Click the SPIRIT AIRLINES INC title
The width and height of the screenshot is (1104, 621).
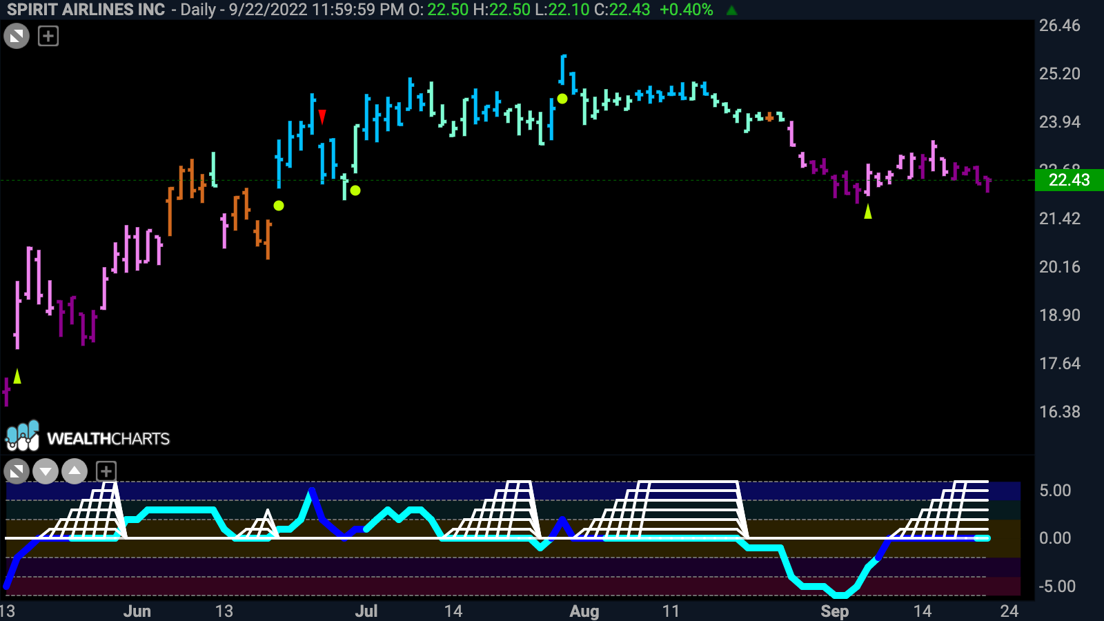pos(86,10)
